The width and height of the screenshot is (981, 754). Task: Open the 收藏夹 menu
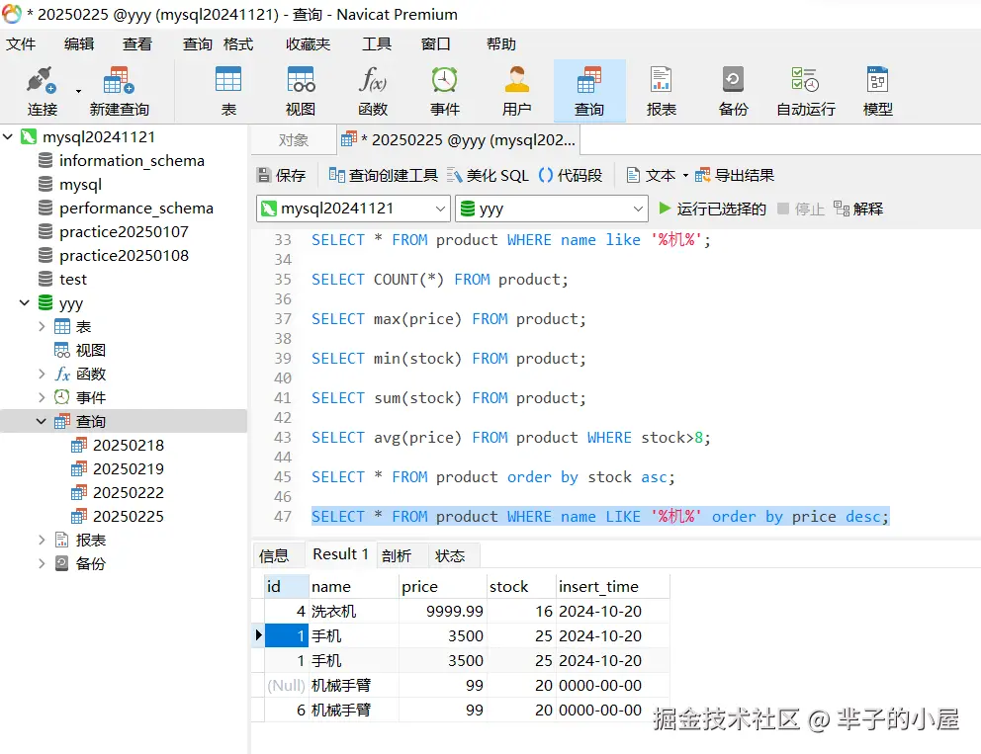coord(308,43)
